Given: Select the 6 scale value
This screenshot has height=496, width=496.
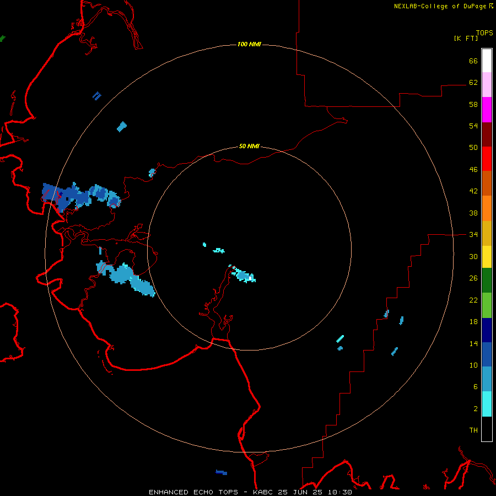Looking at the screenshot, I should pos(476,387).
